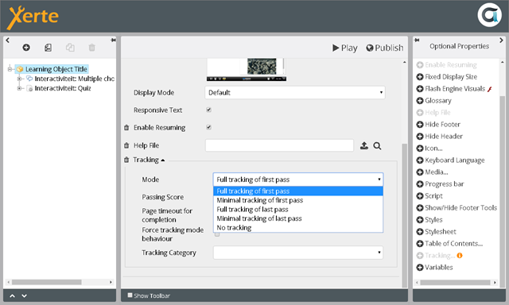Remove the Tracking property trash icon

[x=126, y=160]
